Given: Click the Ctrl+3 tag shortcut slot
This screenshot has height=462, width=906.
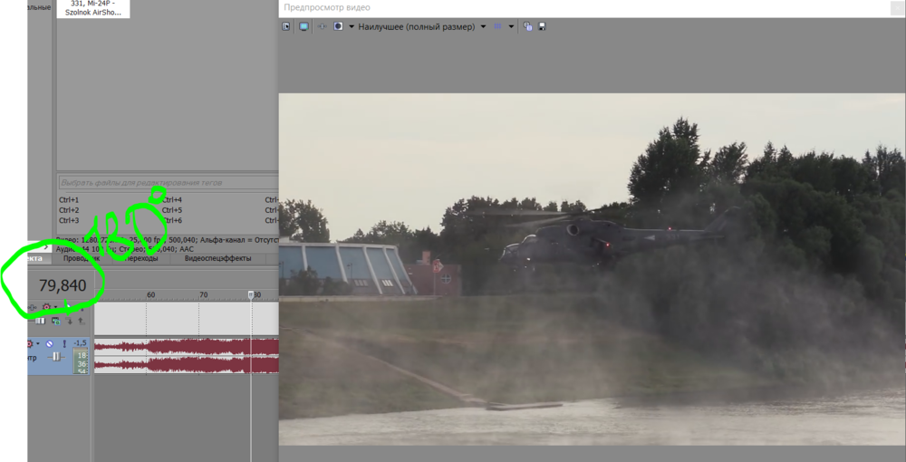Looking at the screenshot, I should click(69, 221).
